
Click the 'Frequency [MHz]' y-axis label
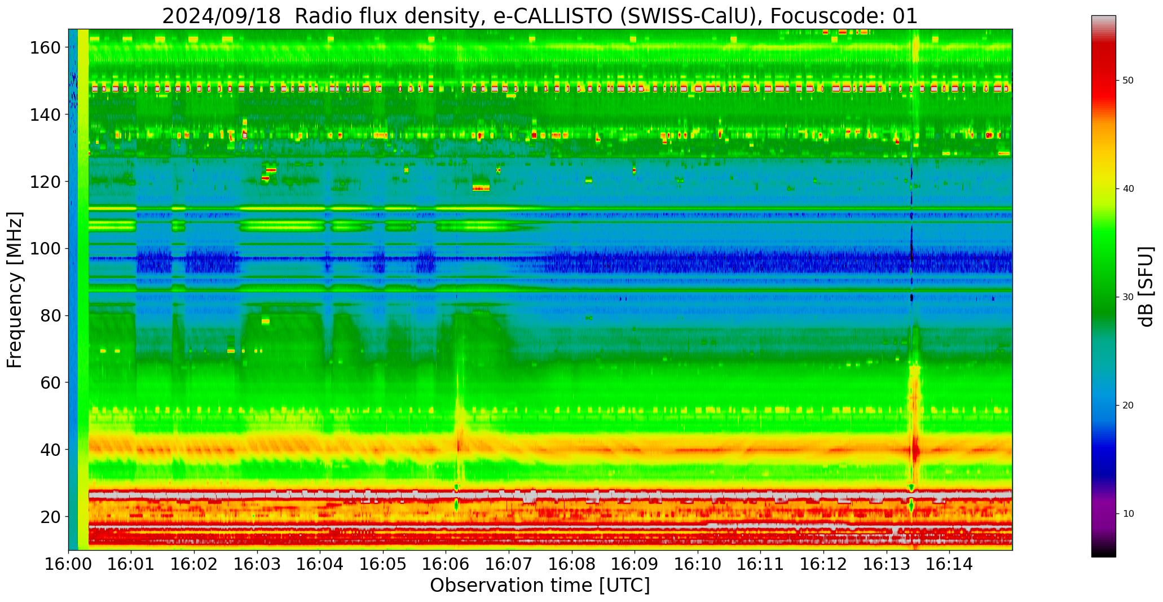pos(15,290)
